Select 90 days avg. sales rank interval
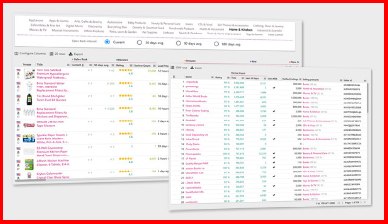This screenshot has width=388, height=224. coord(178,43)
